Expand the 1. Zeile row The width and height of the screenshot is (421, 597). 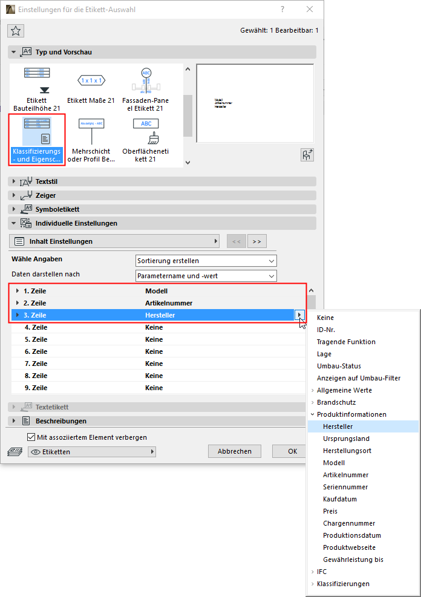pyautogui.click(x=17, y=291)
